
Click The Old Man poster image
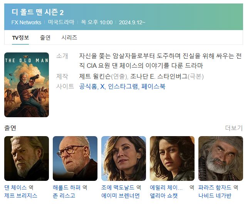(x=27, y=85)
